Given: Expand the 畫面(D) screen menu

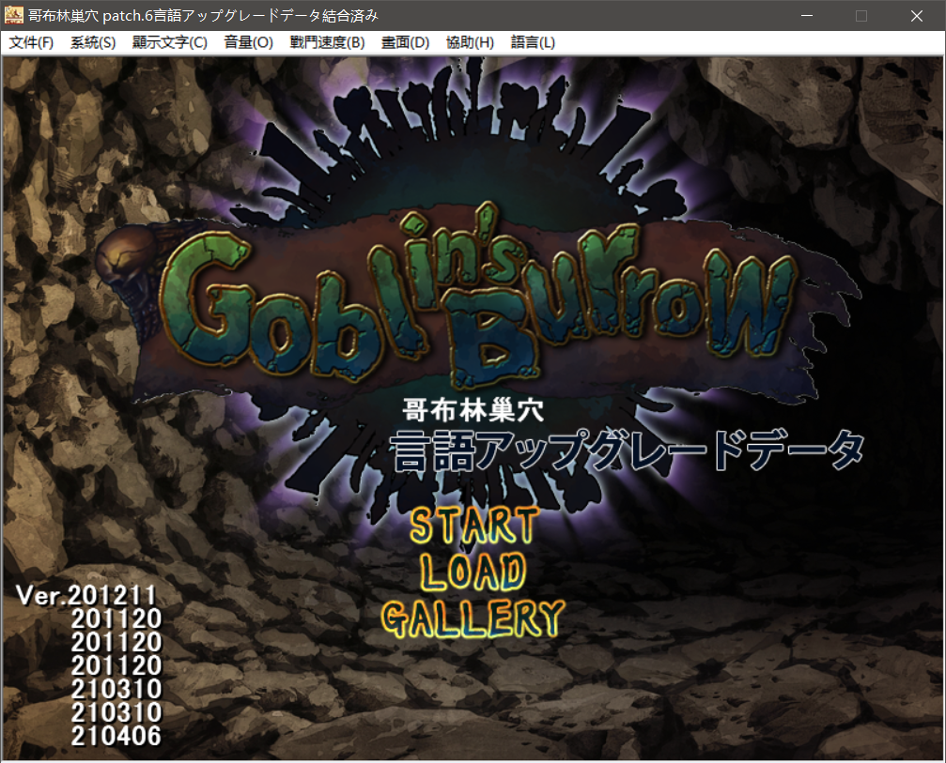Looking at the screenshot, I should click(x=405, y=42).
